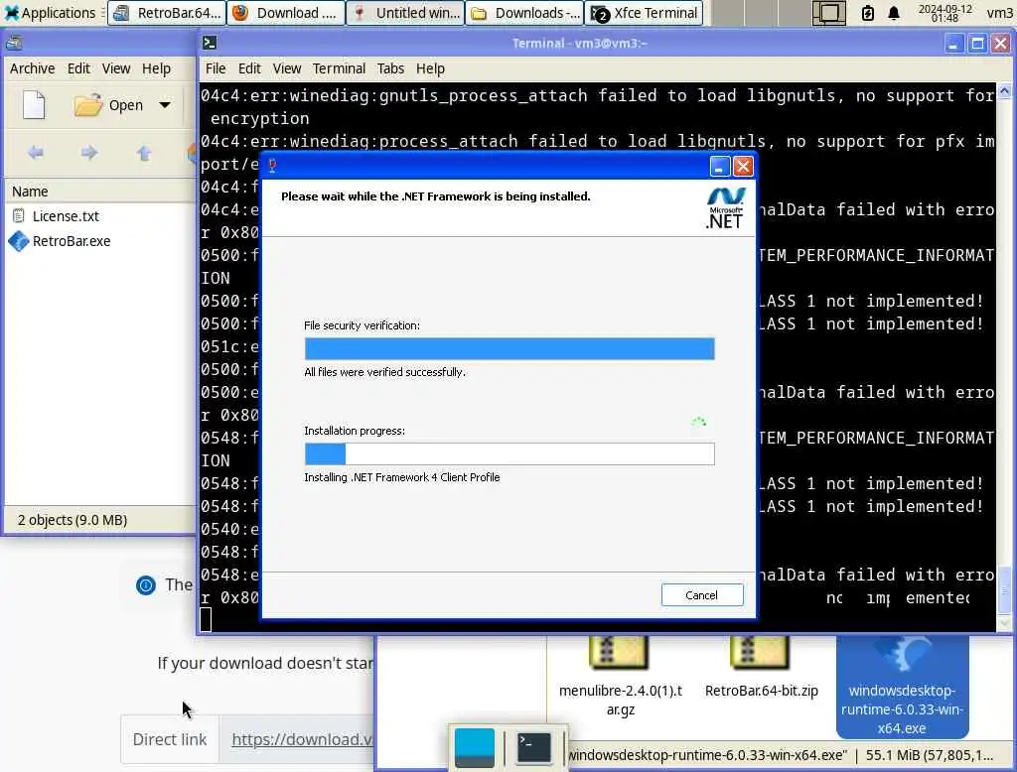Click the File security verification progress bar
Image resolution: width=1017 pixels, height=772 pixels.
click(x=509, y=348)
